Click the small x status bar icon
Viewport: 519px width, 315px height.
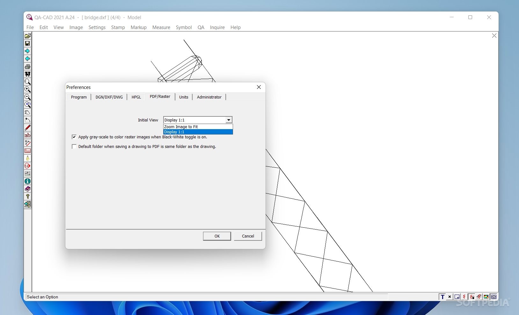click(450, 297)
